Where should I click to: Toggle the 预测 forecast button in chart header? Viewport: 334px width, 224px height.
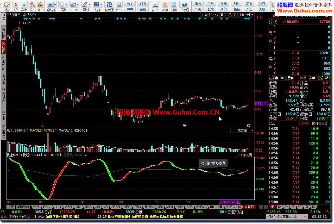(x=241, y=15)
